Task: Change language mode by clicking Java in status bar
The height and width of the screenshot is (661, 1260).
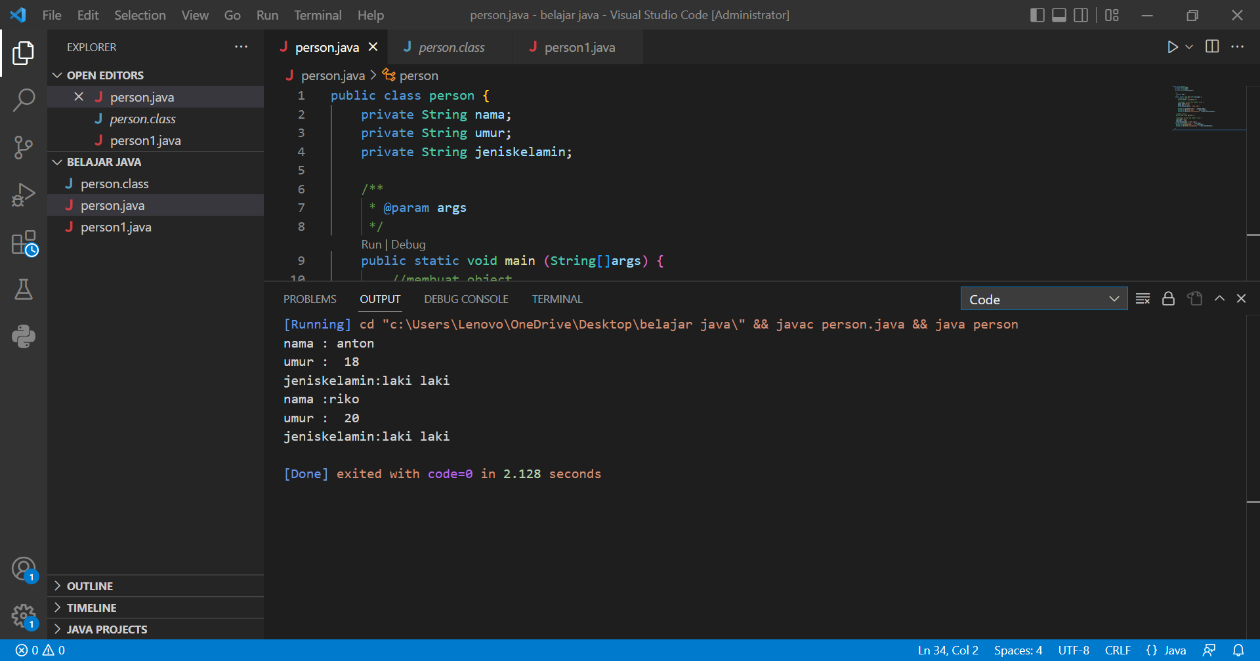Action: click(1174, 650)
